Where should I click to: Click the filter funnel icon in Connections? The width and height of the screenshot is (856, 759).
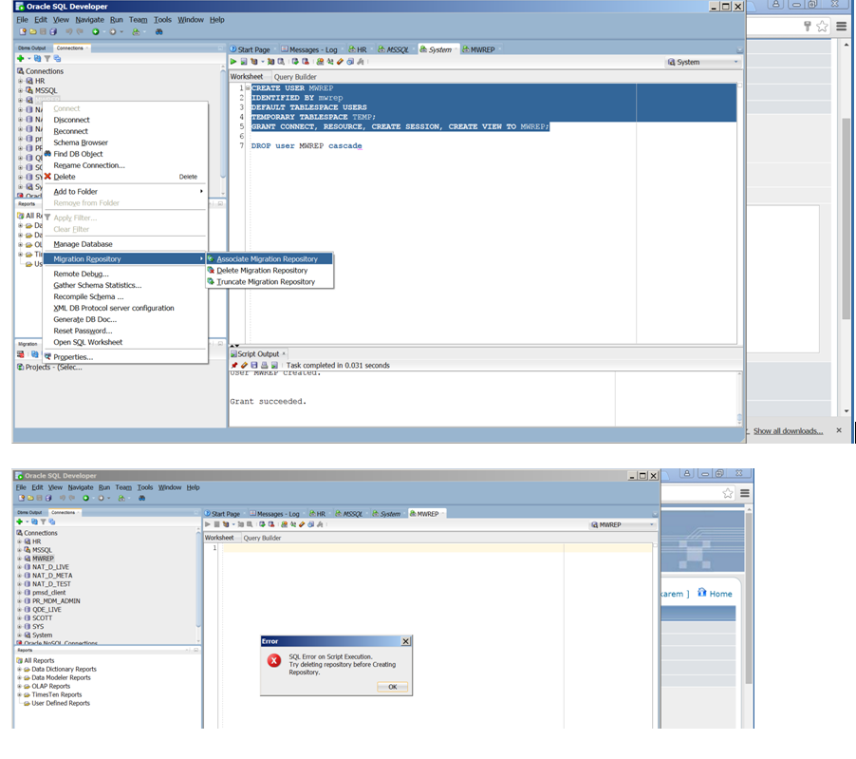click(x=47, y=59)
